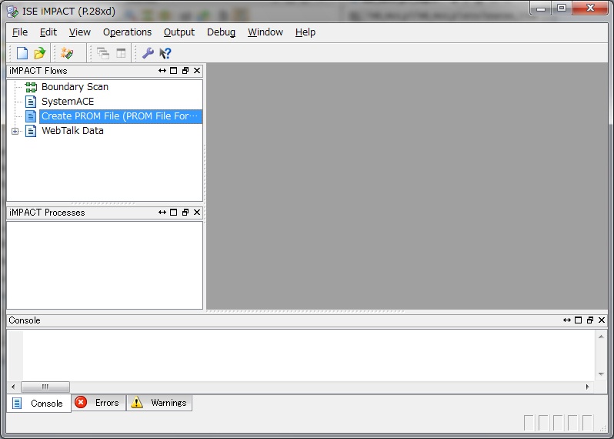
Task: Maximize the iMPACT Flows panel
Action: click(173, 71)
